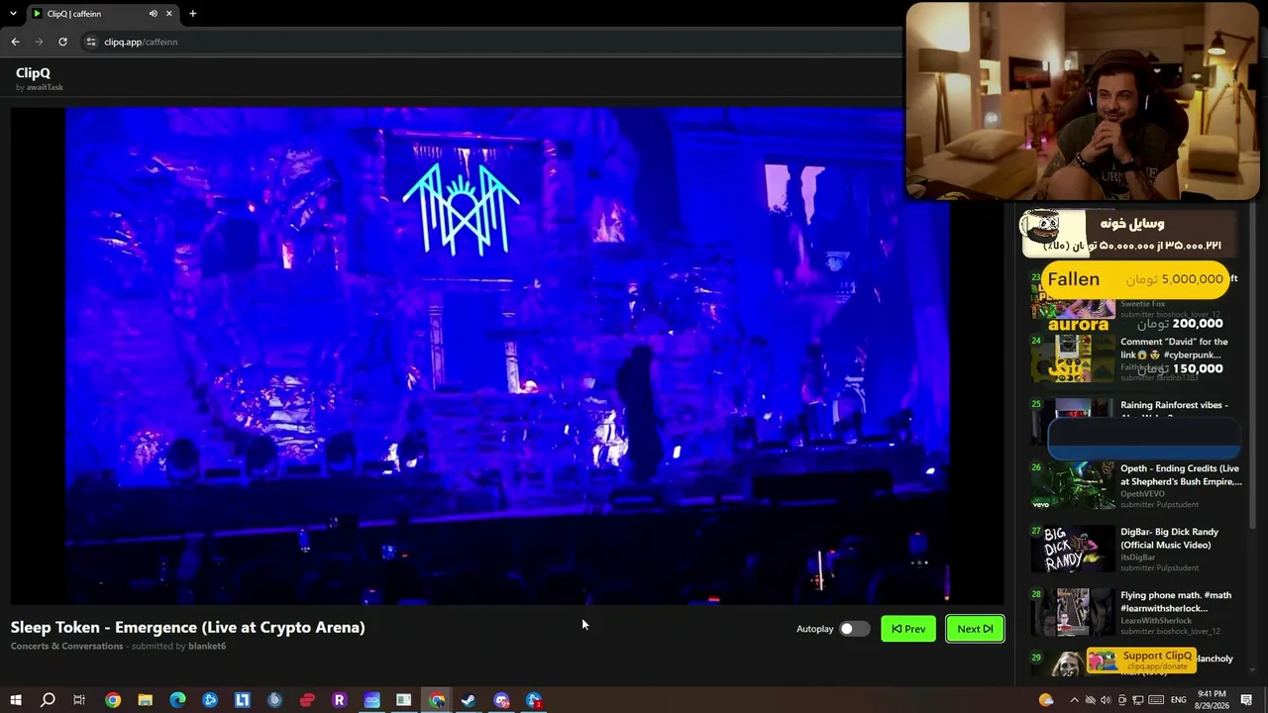The width and height of the screenshot is (1268, 713).
Task: Skip to the next clip with Next
Action: coord(975,629)
